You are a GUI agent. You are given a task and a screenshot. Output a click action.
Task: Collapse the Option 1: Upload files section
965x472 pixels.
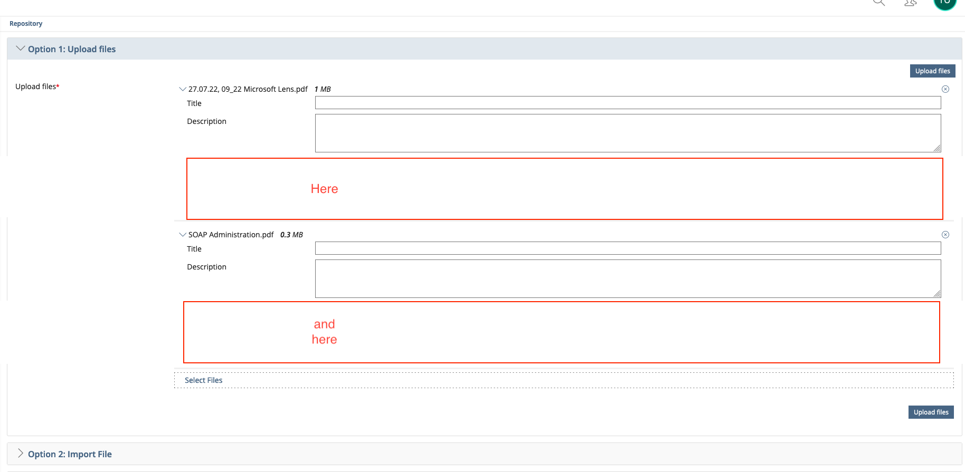tap(21, 49)
